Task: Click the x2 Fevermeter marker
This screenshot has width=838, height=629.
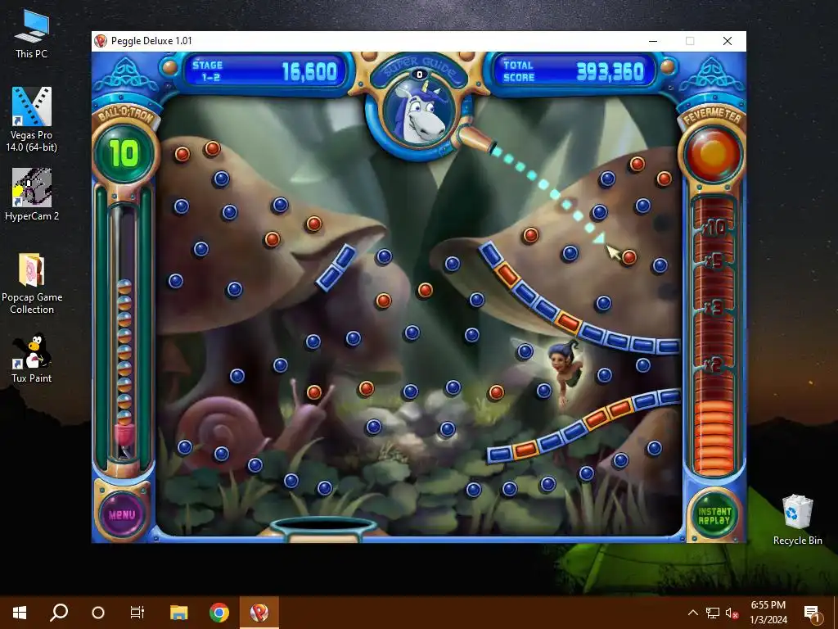Action: click(x=714, y=365)
